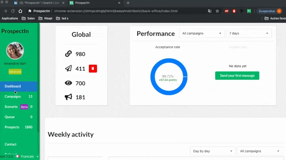Viewport: 286px width, 160px height.
Task: Click the chrome-extension address bar URL
Action: [x=116, y=11]
